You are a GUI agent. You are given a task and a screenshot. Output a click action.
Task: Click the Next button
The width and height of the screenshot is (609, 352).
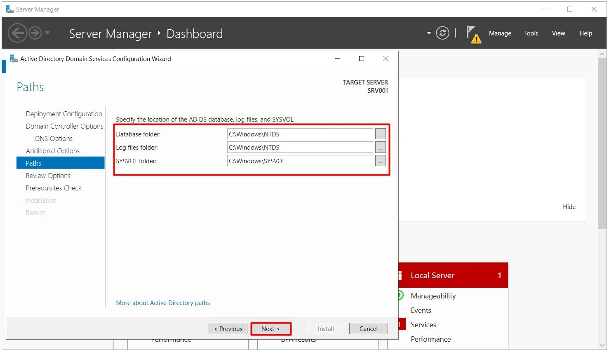[270, 329]
